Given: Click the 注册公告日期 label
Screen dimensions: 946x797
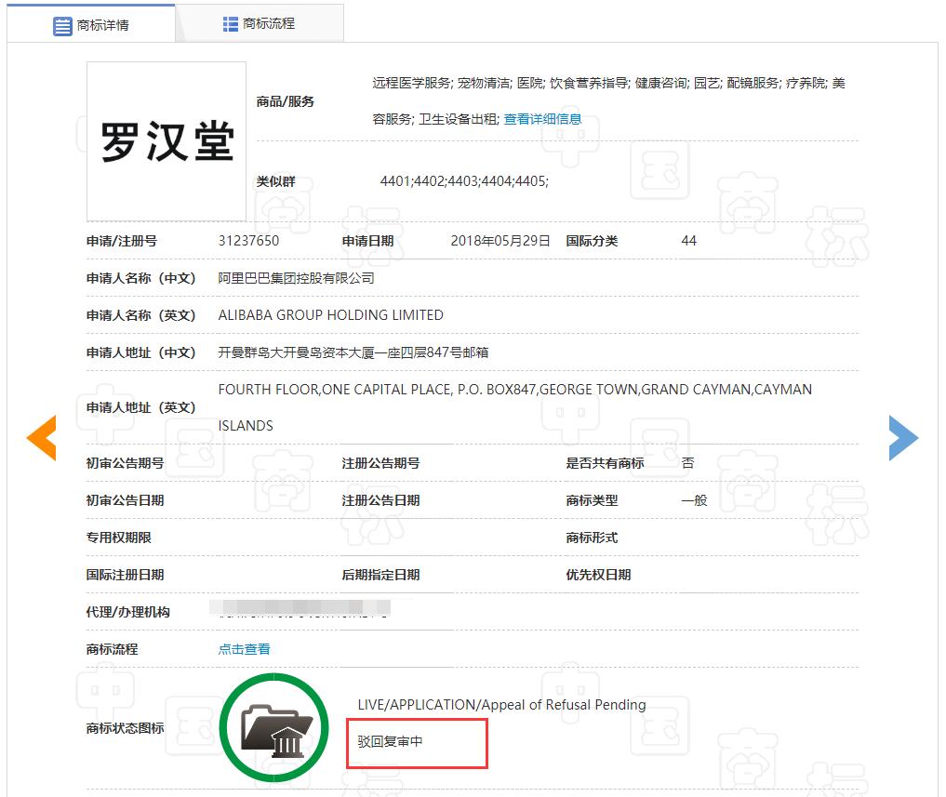Looking at the screenshot, I should (x=380, y=500).
